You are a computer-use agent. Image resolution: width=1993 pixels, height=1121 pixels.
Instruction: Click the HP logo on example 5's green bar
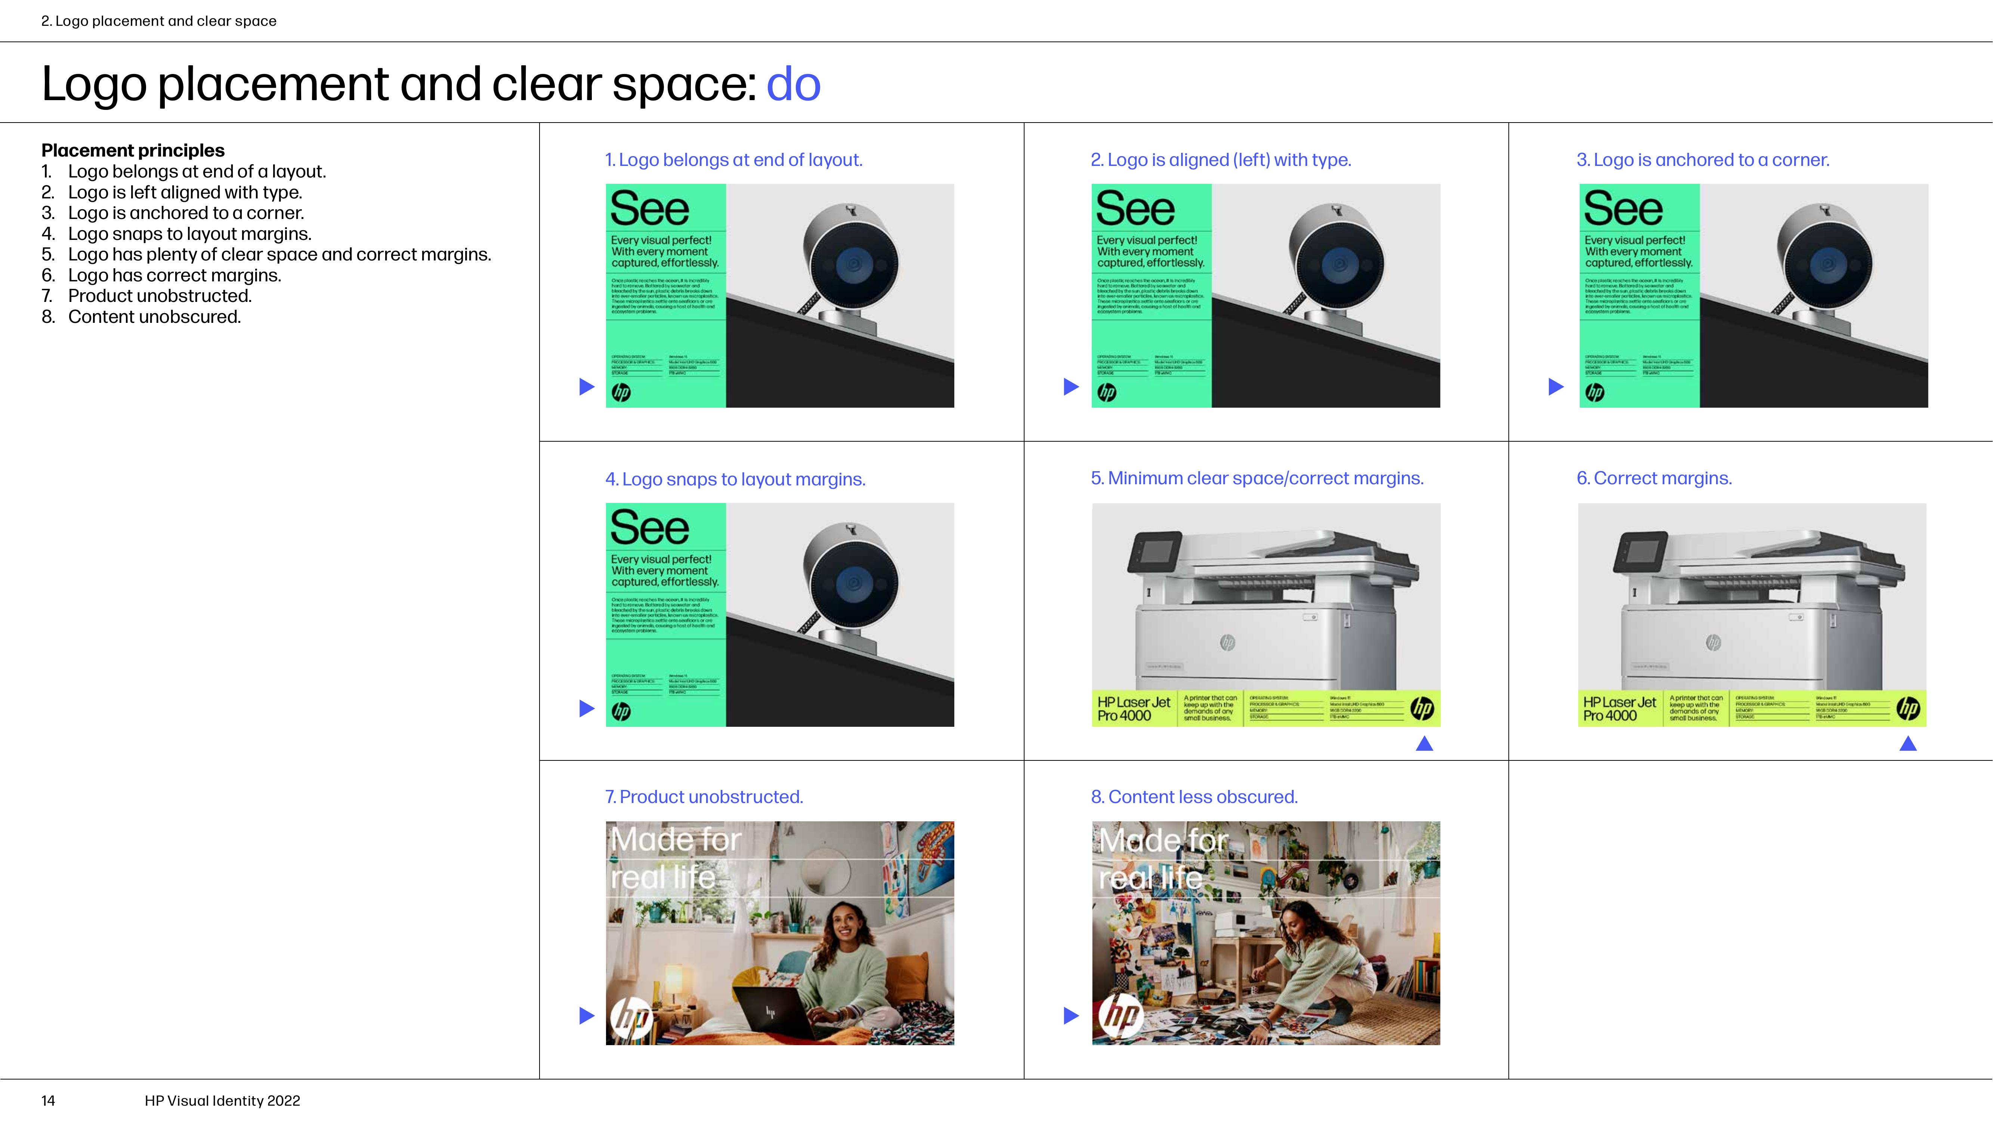(1422, 708)
